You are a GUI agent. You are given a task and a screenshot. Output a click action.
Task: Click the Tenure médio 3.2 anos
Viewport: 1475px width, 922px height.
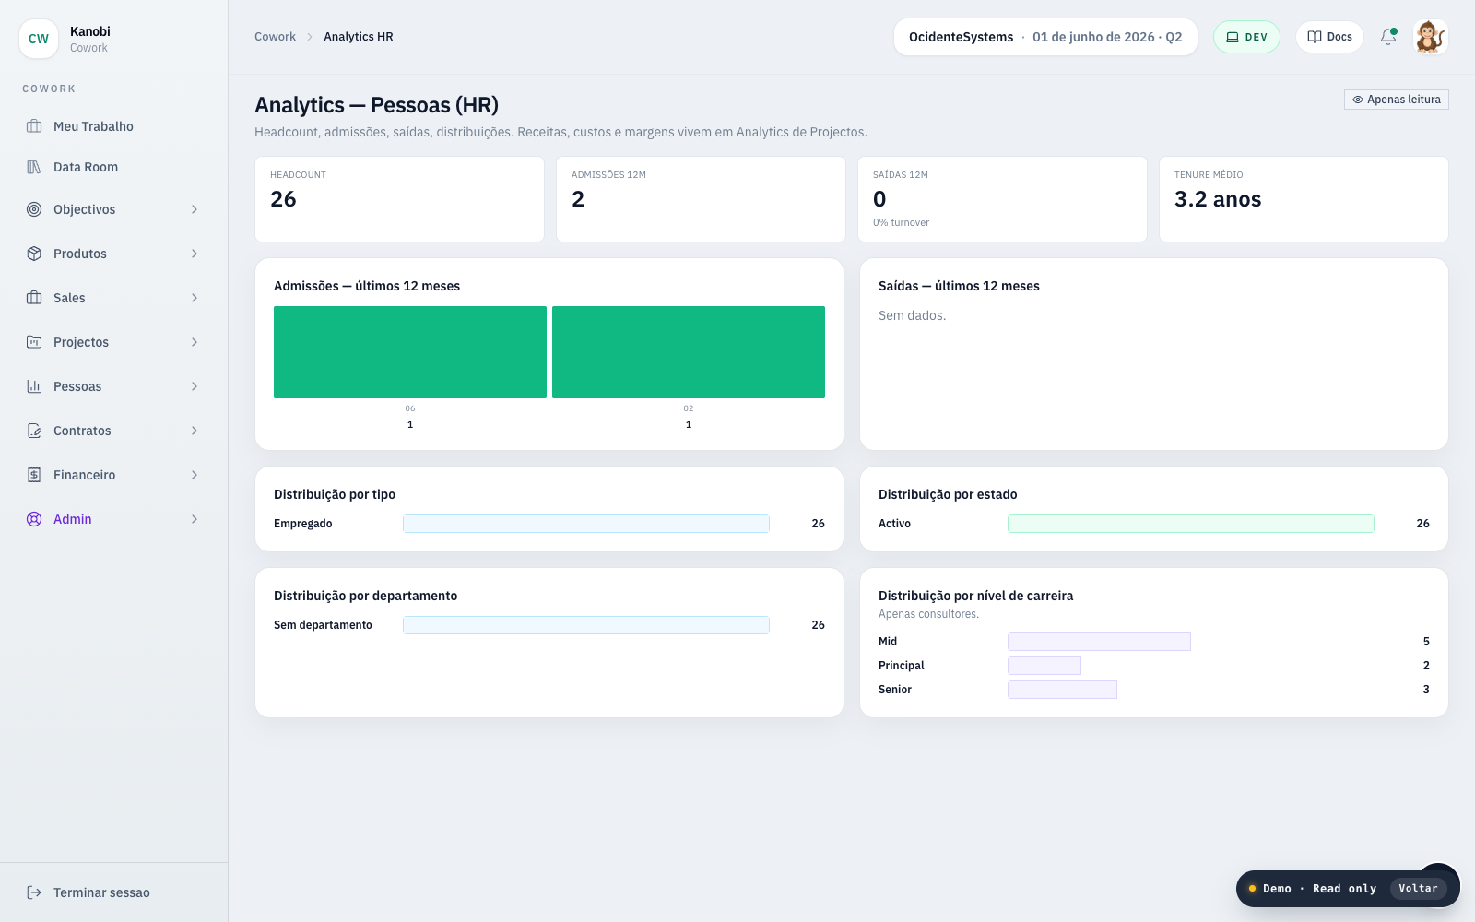(1218, 199)
